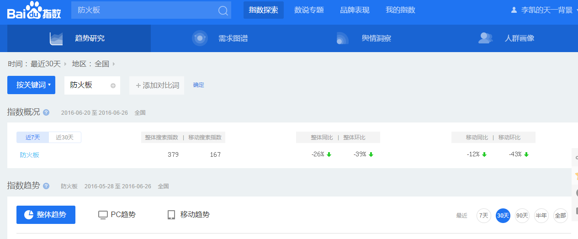Select the 近7天 toggle
578x239 pixels.
pos(32,137)
